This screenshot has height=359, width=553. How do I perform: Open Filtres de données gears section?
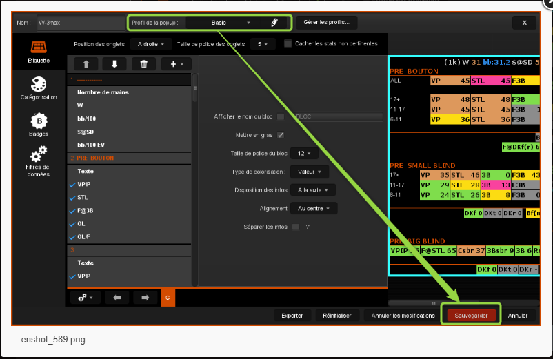pos(39,161)
